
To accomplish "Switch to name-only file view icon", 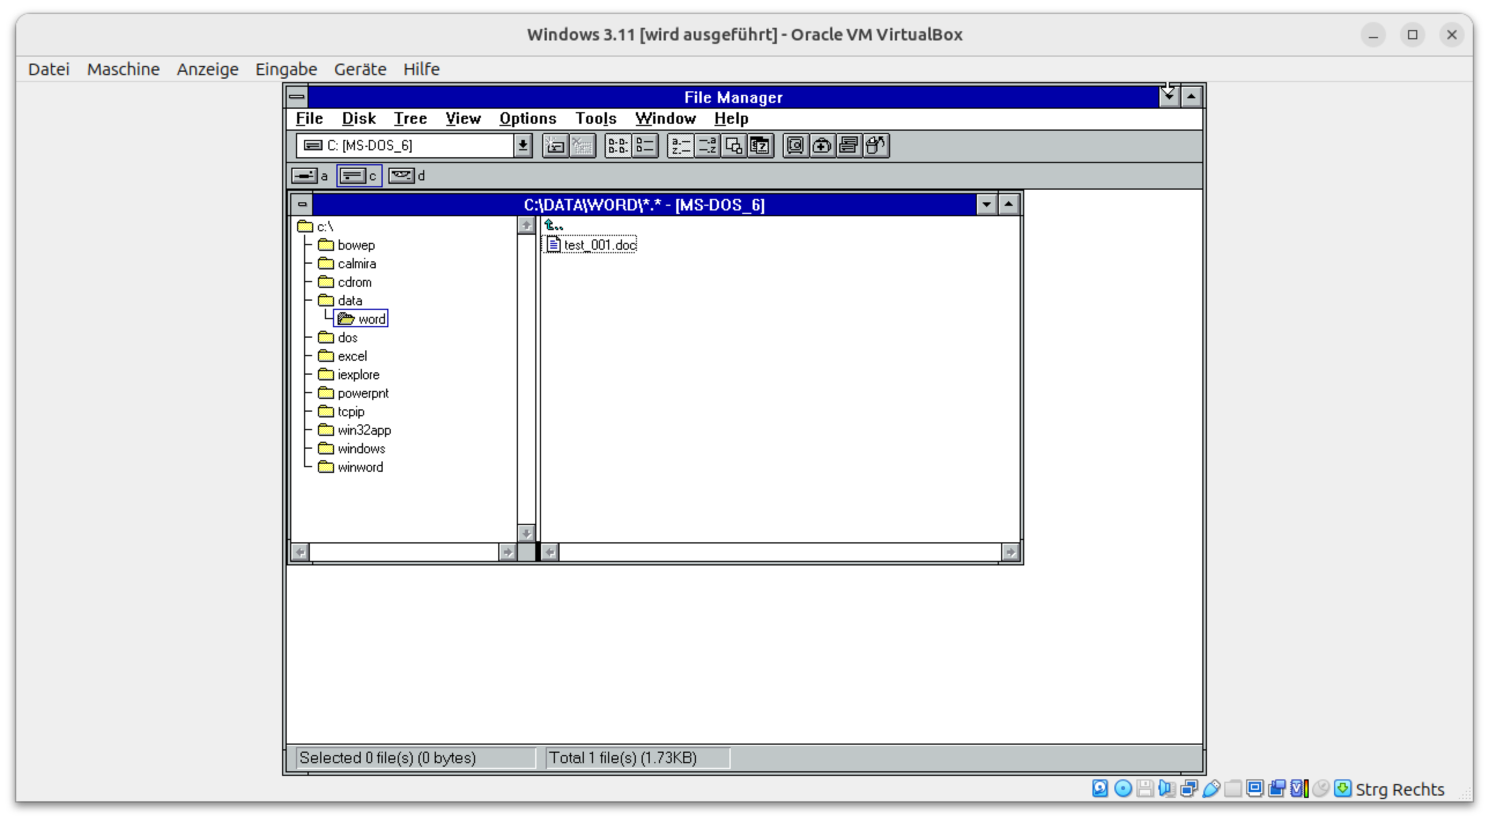I will (618, 146).
